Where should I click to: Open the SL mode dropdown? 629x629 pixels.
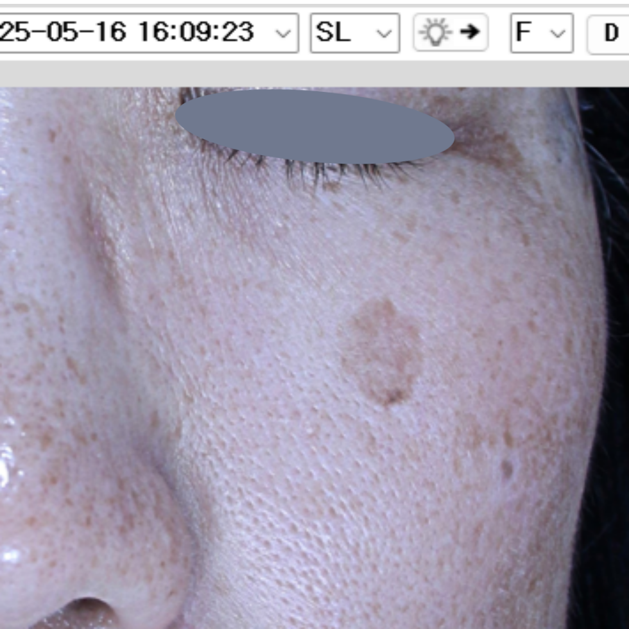355,33
